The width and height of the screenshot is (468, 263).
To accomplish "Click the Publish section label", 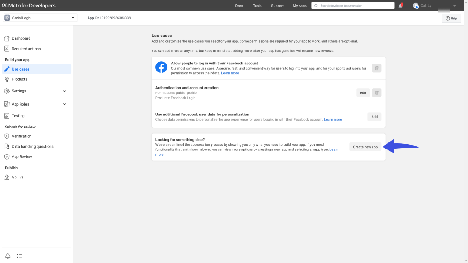I will coord(11,168).
